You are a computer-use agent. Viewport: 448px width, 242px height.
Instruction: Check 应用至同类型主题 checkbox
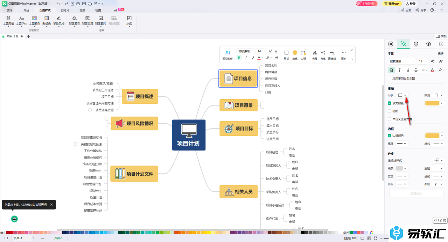[390, 79]
